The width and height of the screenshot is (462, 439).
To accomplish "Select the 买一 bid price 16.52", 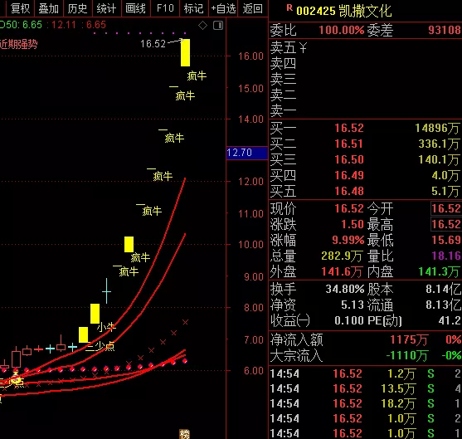I will point(349,128).
